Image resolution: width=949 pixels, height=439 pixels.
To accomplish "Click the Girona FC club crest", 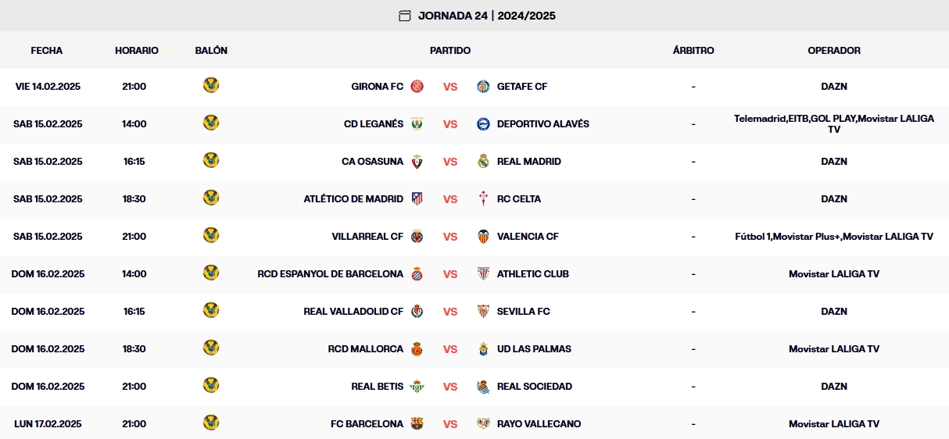I will (417, 87).
